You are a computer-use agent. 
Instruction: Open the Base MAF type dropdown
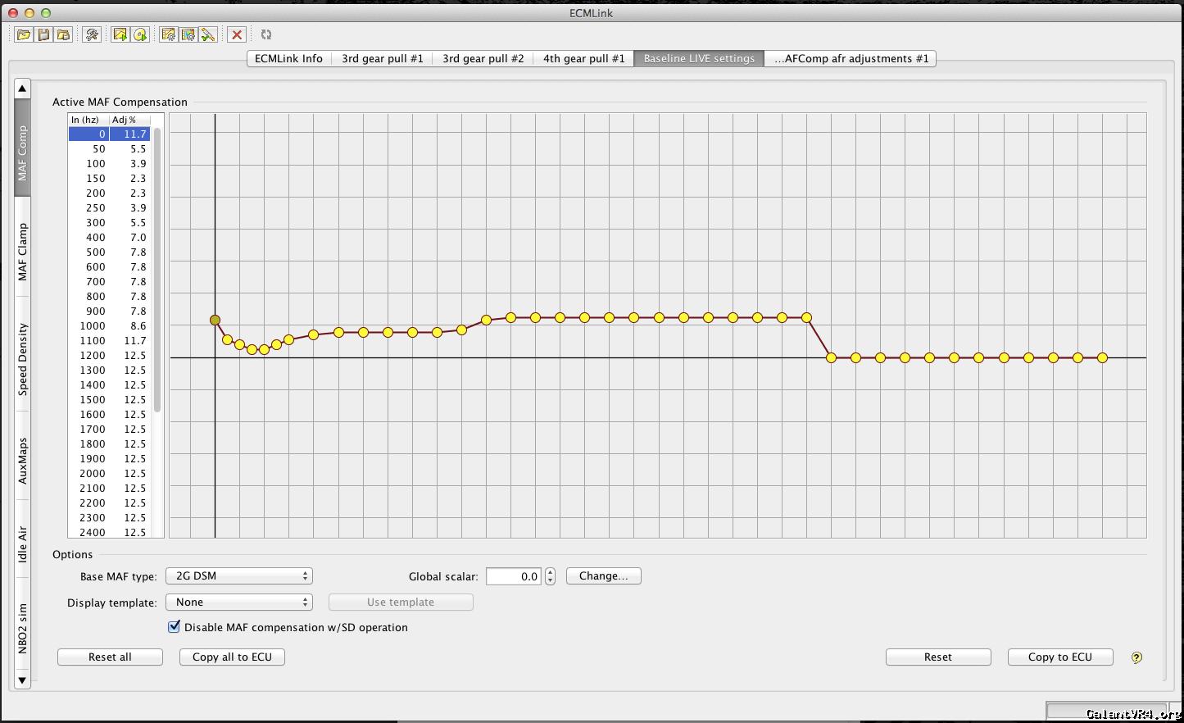(238, 576)
